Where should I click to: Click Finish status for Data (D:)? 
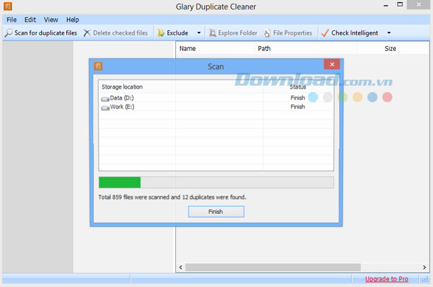[298, 97]
